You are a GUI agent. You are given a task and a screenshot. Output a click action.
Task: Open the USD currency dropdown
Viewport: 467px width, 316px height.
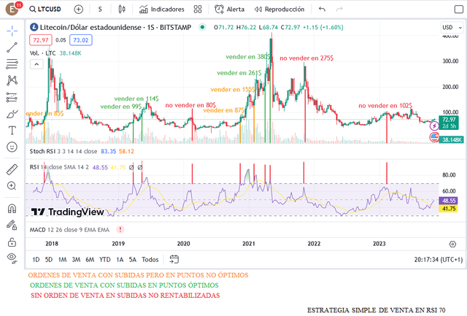pyautogui.click(x=452, y=28)
